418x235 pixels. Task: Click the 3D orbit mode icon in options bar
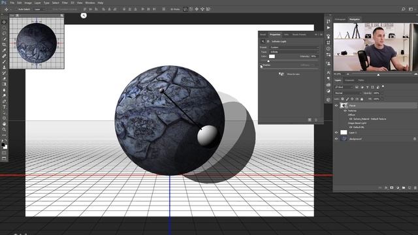[x=185, y=9]
